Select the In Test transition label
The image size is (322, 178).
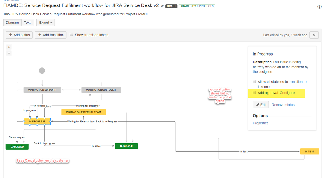coord(244,152)
